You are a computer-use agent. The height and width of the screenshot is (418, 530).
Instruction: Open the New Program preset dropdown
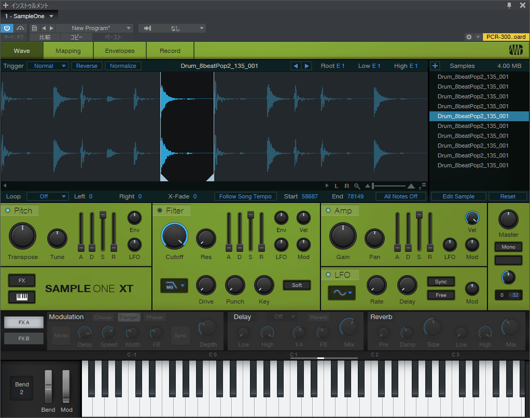(x=94, y=28)
